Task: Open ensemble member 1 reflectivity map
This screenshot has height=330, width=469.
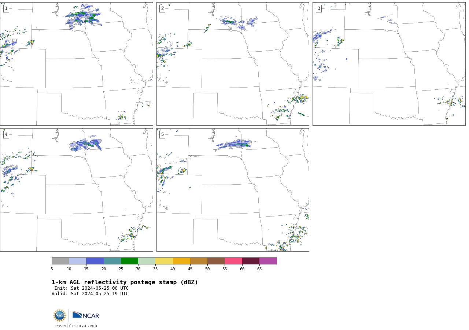Action: click(x=76, y=64)
